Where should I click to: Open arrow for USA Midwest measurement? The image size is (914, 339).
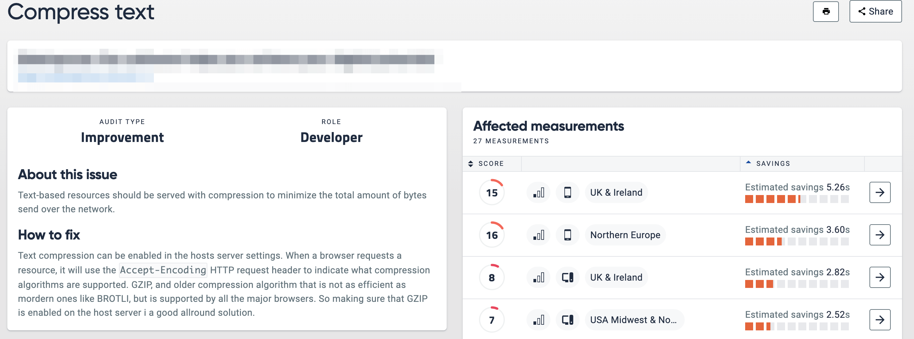pos(879,320)
